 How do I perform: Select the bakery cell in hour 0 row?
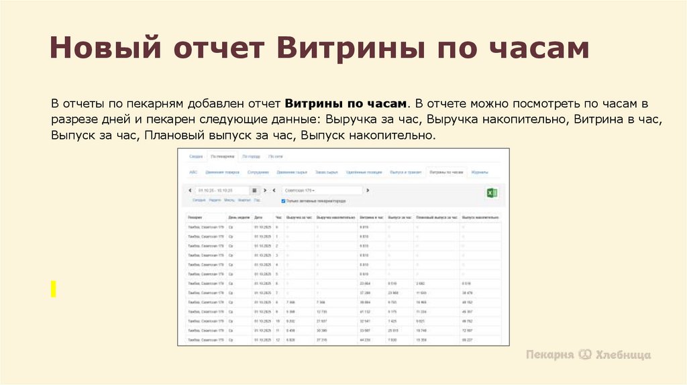206,227
